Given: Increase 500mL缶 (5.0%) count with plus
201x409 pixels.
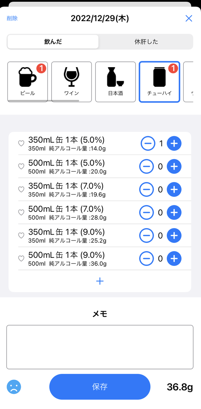Looking at the screenshot, I should pyautogui.click(x=174, y=166).
